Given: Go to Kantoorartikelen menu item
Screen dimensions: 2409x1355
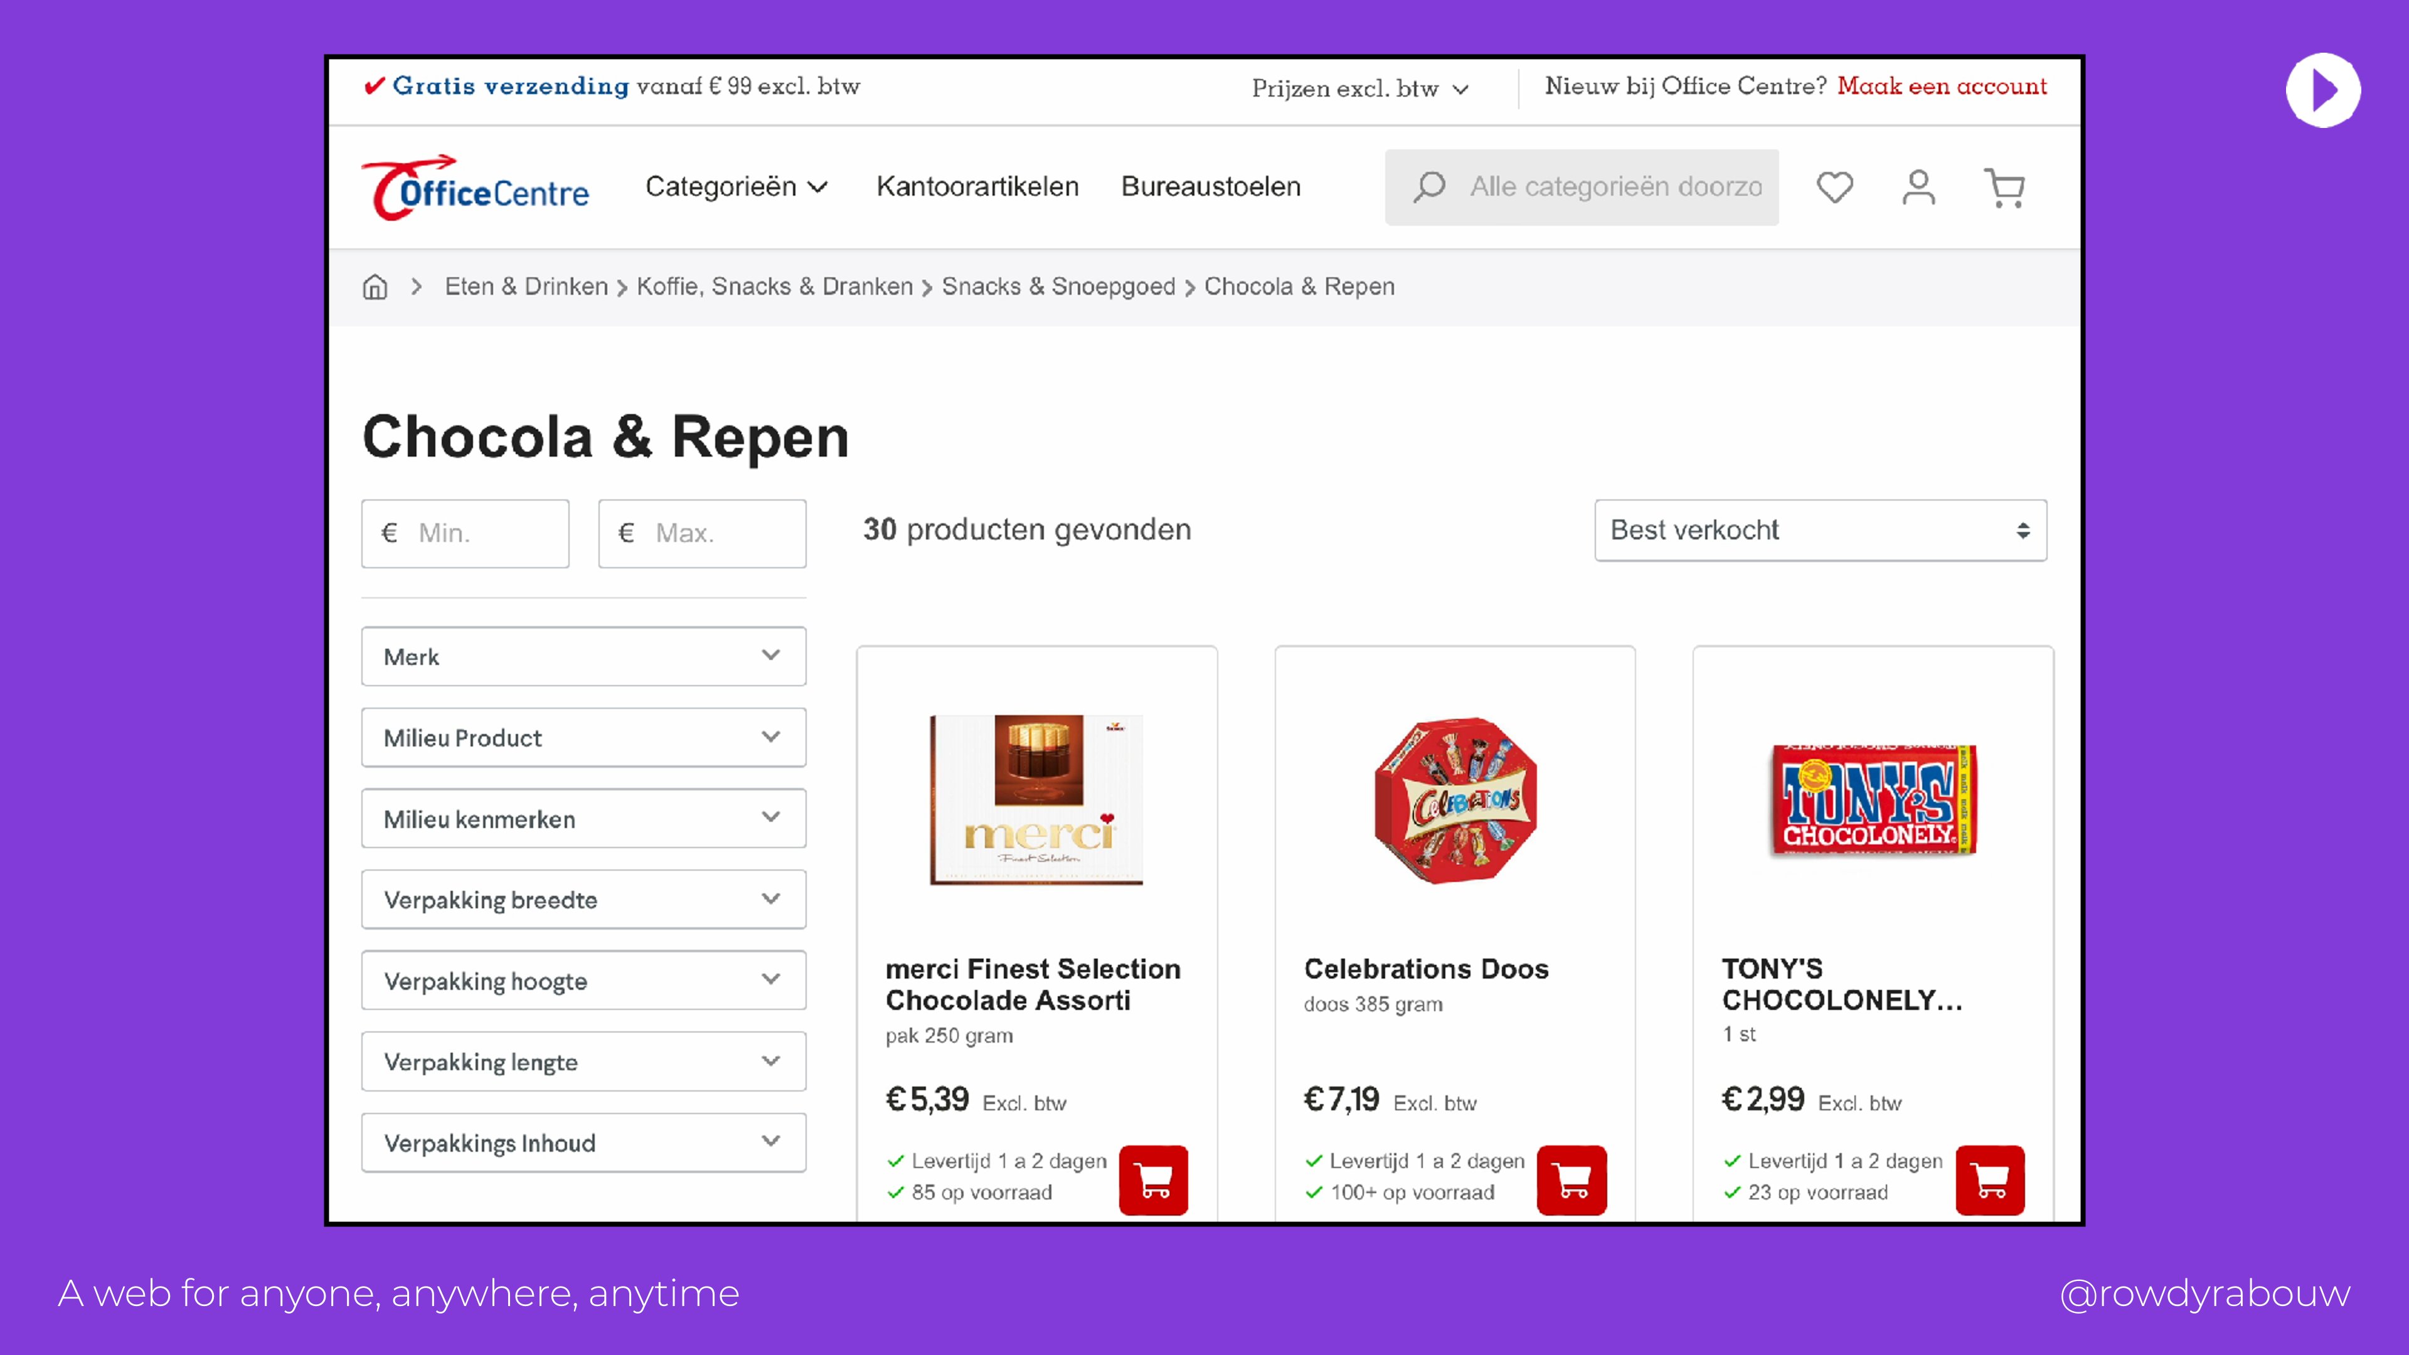Looking at the screenshot, I should coord(977,187).
